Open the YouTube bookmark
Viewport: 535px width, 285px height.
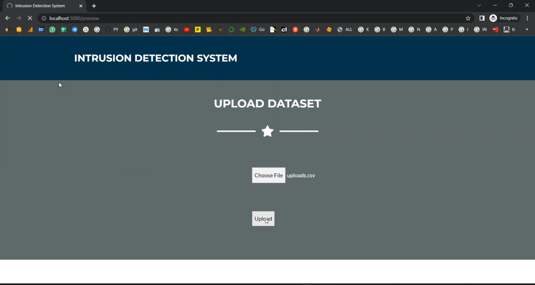(x=187, y=30)
